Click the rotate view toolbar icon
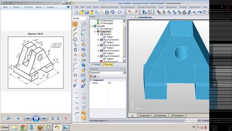232x131 pixels. pos(184,12)
